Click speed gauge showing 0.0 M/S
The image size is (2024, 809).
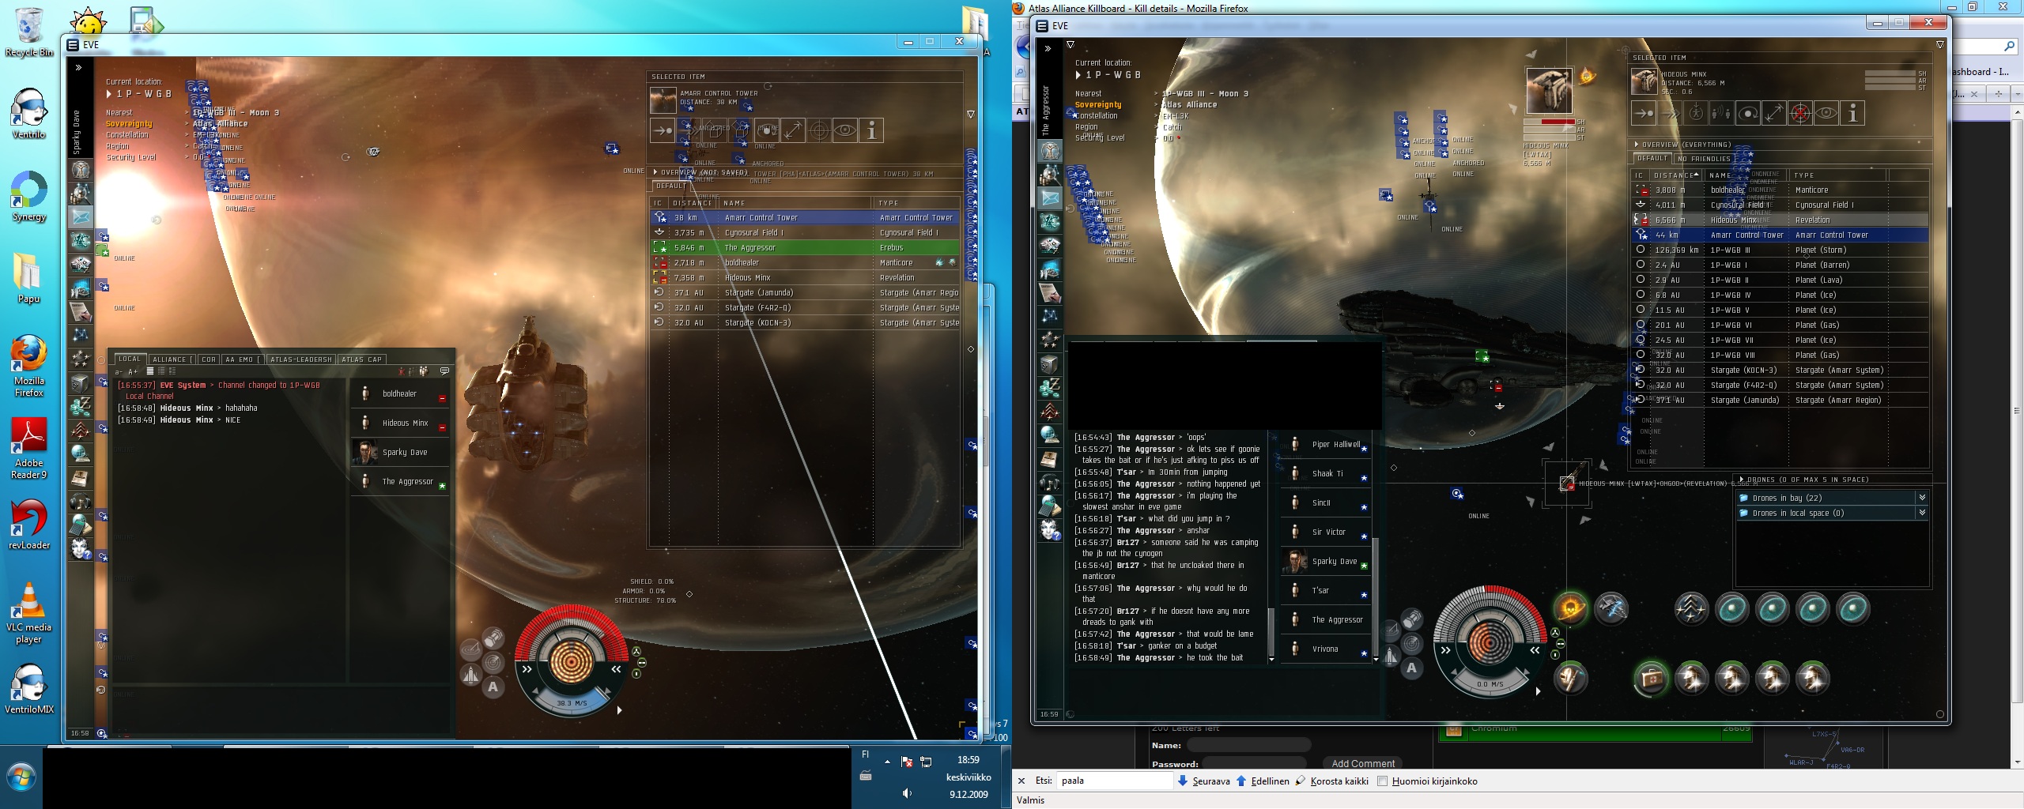1490,683
